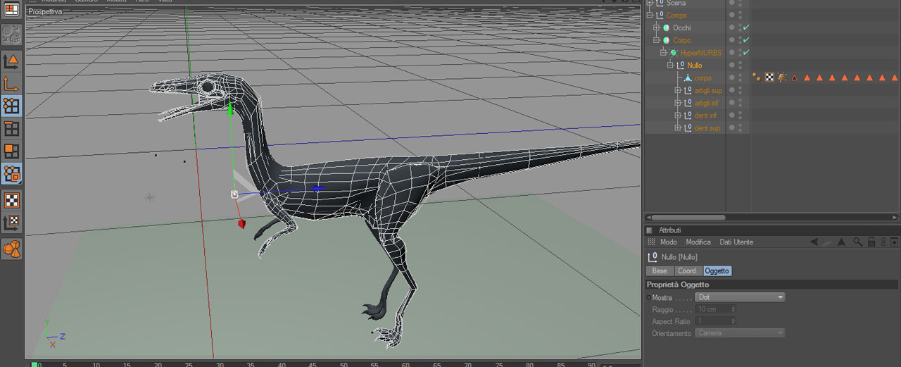
Task: Click the greyed Make Editable icon
Action: click(x=12, y=35)
